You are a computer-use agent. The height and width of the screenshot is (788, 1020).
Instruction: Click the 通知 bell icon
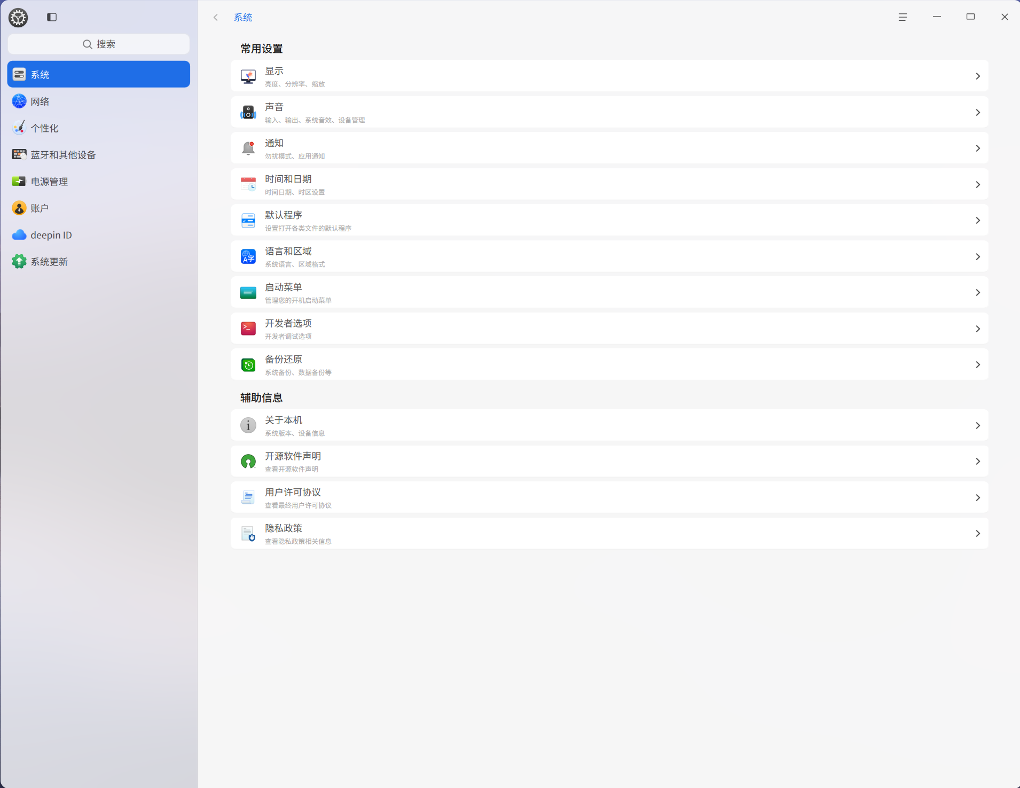248,149
